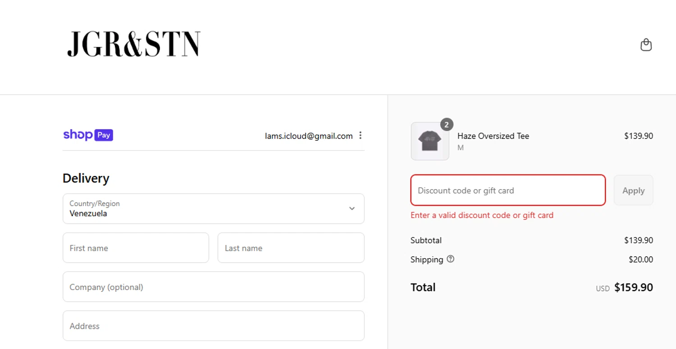The height and width of the screenshot is (349, 676).
Task: Open the three-dot account options menu
Action: click(x=360, y=136)
